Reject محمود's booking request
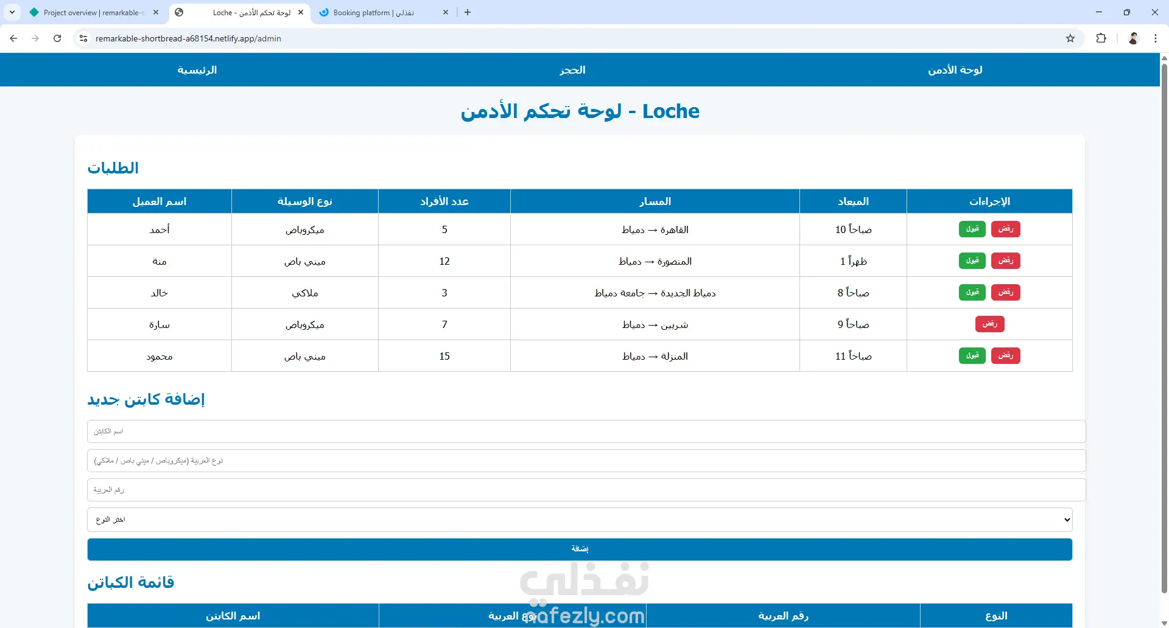Screen dimensions: 1169x628 coord(1006,356)
